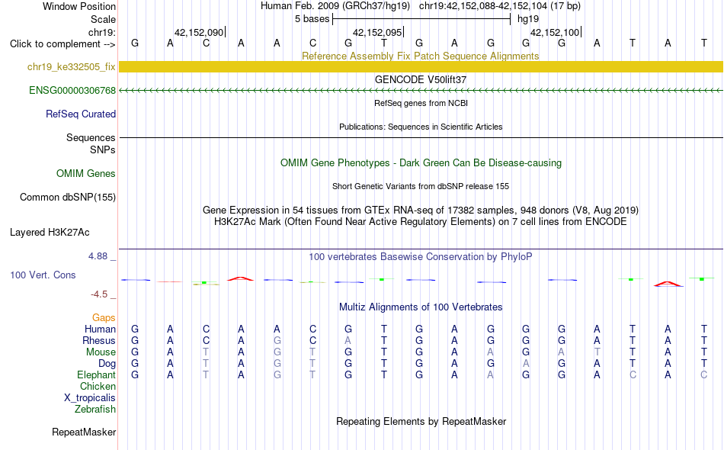Click the 'Human Feb. 2009 (GRCh37/hg19)' heading

coord(335,6)
